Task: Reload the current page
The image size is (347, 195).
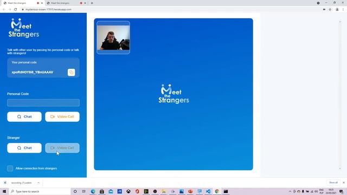Action: click(16, 10)
